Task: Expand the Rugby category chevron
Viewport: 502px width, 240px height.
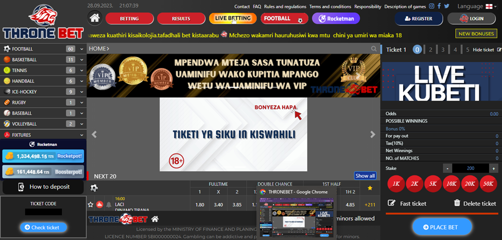Action: (x=82, y=102)
